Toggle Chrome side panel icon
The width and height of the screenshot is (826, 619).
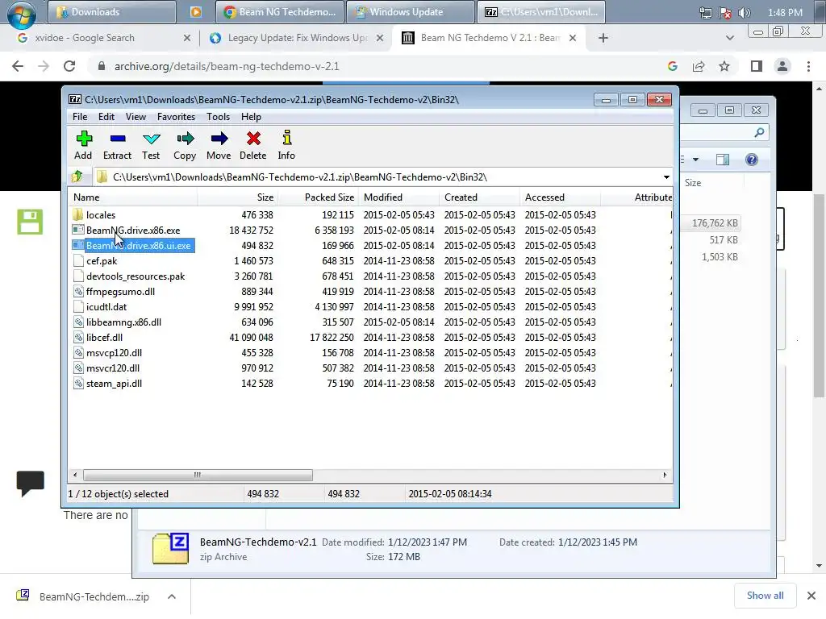point(757,66)
